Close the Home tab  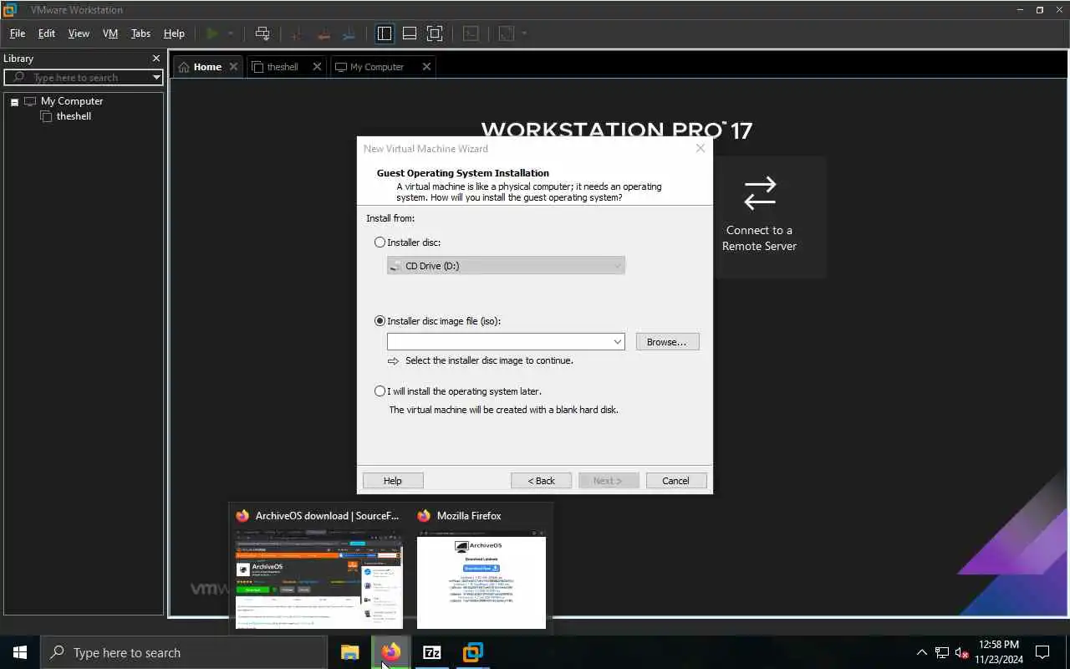(233, 67)
